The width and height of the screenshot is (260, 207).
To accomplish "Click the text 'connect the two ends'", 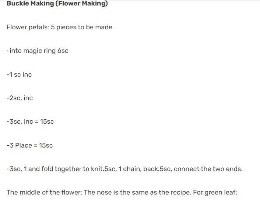I will click(207, 169).
